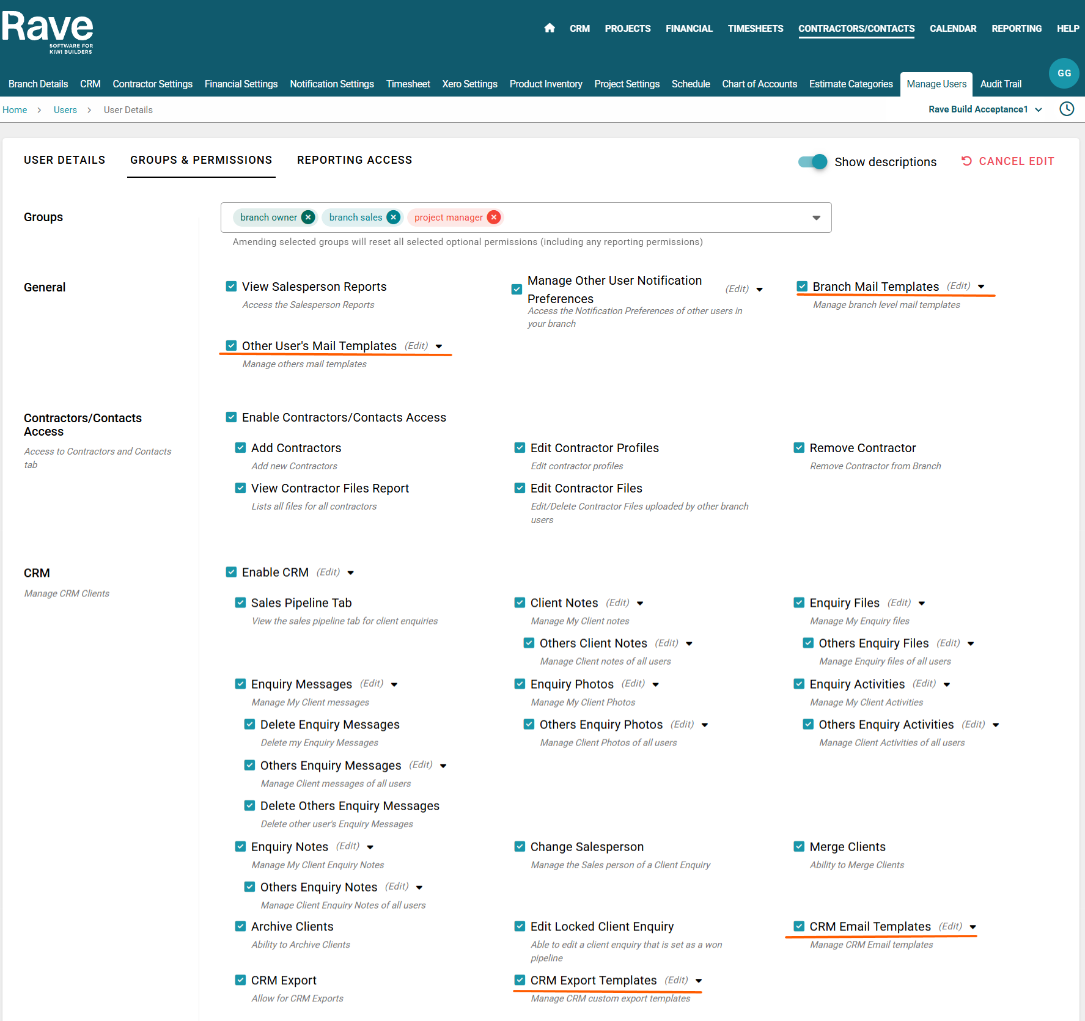This screenshot has height=1021, width=1085.
Task: Open the Audit Trail tab
Action: coord(1001,84)
